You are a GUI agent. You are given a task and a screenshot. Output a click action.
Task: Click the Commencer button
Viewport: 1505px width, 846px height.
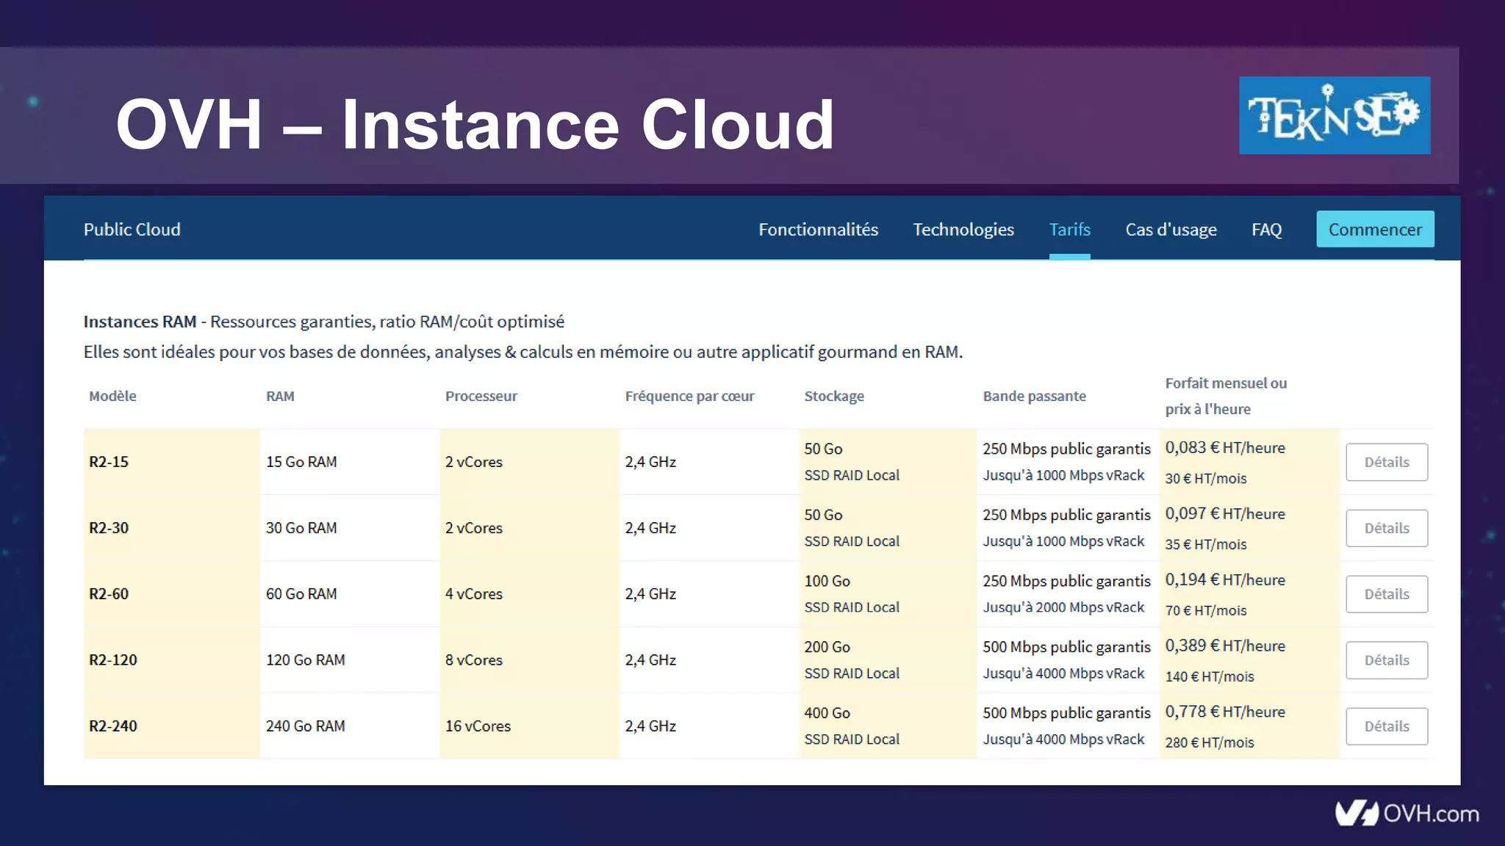point(1375,229)
